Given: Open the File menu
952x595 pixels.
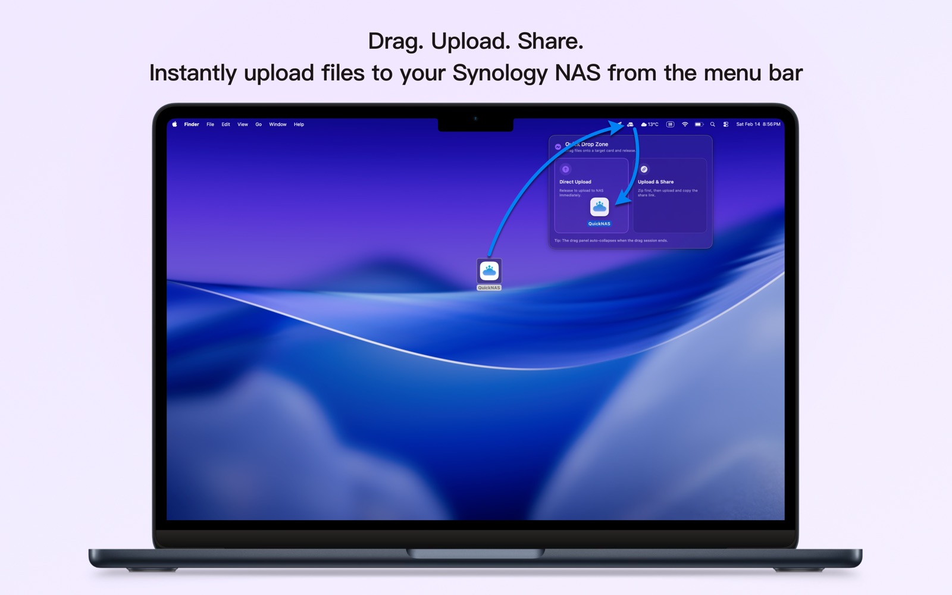Looking at the screenshot, I should click(210, 124).
